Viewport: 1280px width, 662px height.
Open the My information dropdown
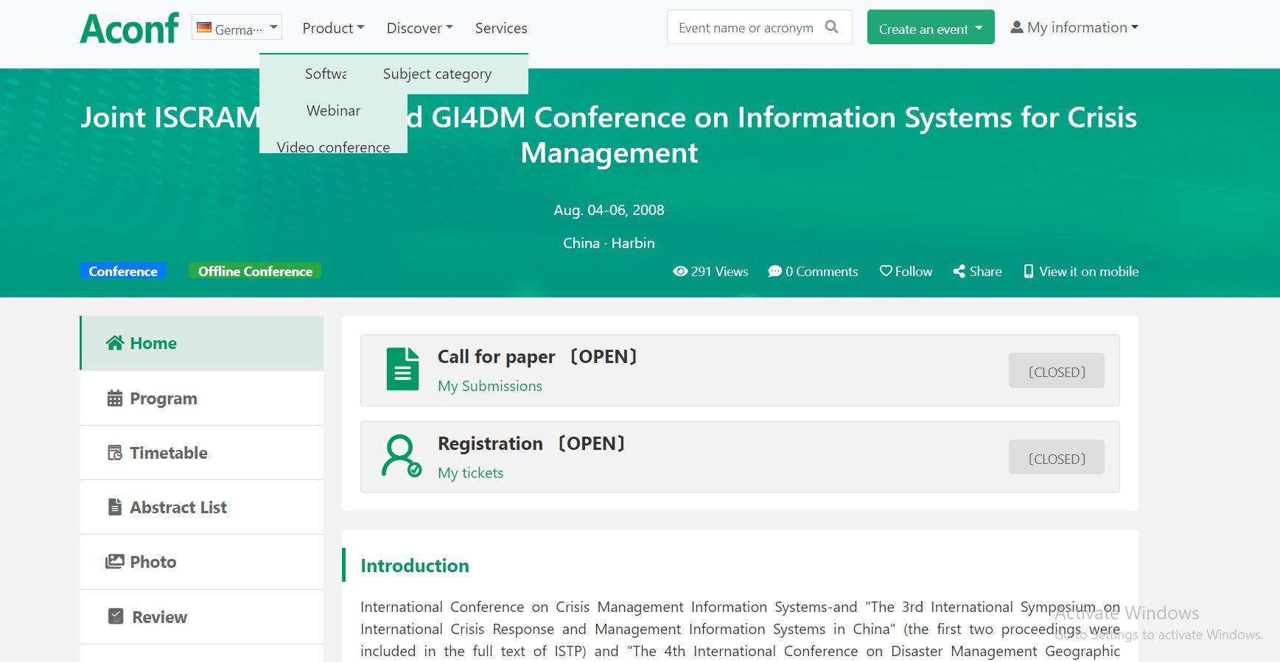click(1074, 27)
